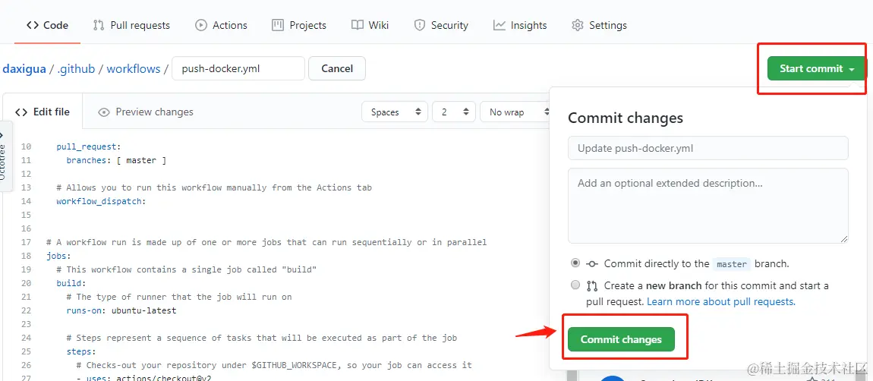The image size is (873, 381).
Task: Click the runs-on: ubuntu-latest line
Action: point(121,310)
